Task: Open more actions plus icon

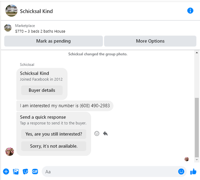Action: tap(6, 171)
